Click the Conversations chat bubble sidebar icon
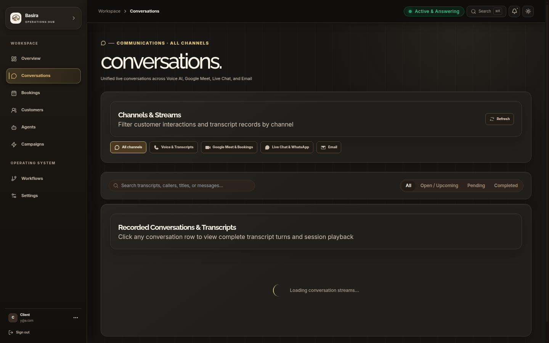Screen dimensions: 549x343 [x=14, y=76]
